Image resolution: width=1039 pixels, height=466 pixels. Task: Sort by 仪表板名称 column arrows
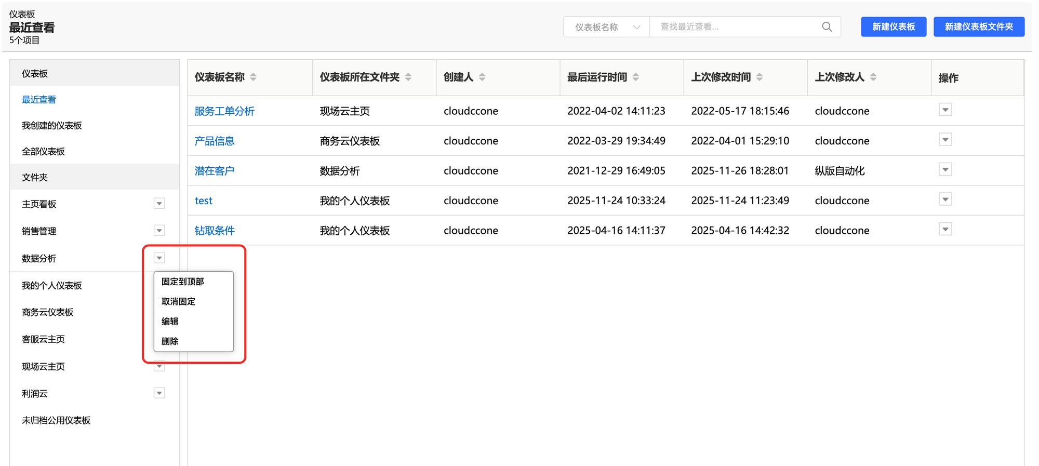pos(253,77)
